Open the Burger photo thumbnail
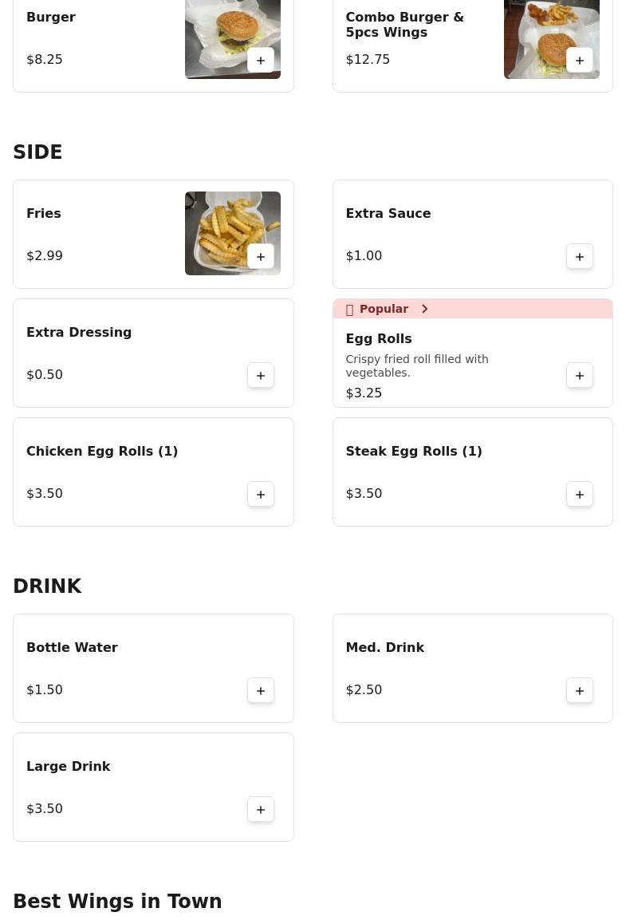Image resolution: width=626 pixels, height=920 pixels. pos(233,39)
